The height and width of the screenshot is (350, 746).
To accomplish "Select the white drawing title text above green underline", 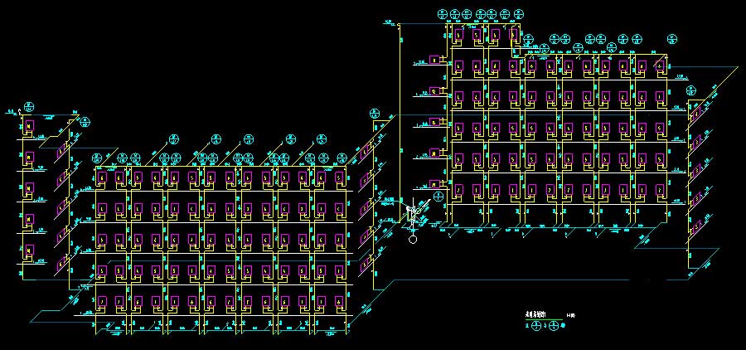I will (x=535, y=315).
